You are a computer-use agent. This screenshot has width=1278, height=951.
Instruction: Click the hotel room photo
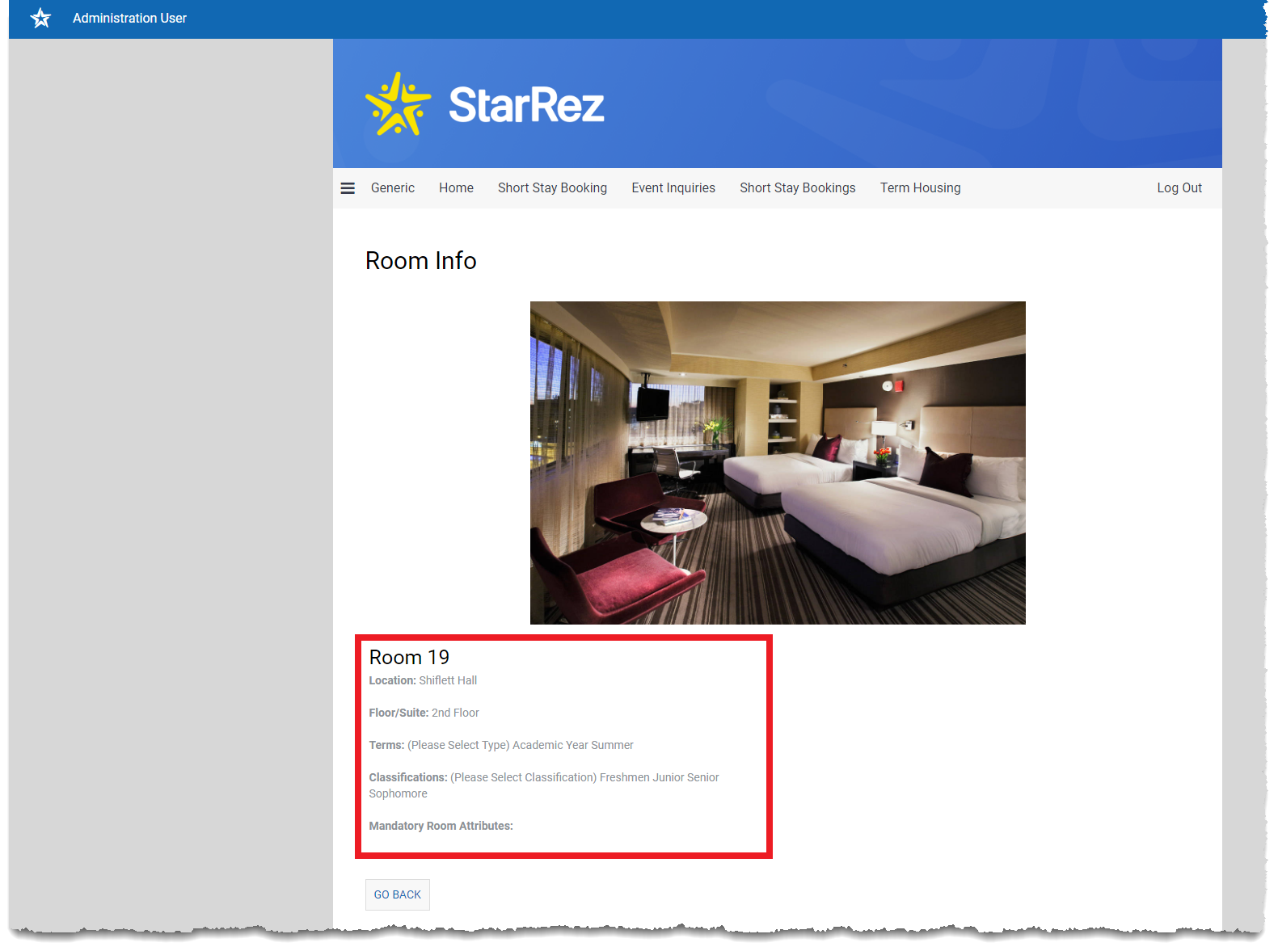tap(777, 462)
